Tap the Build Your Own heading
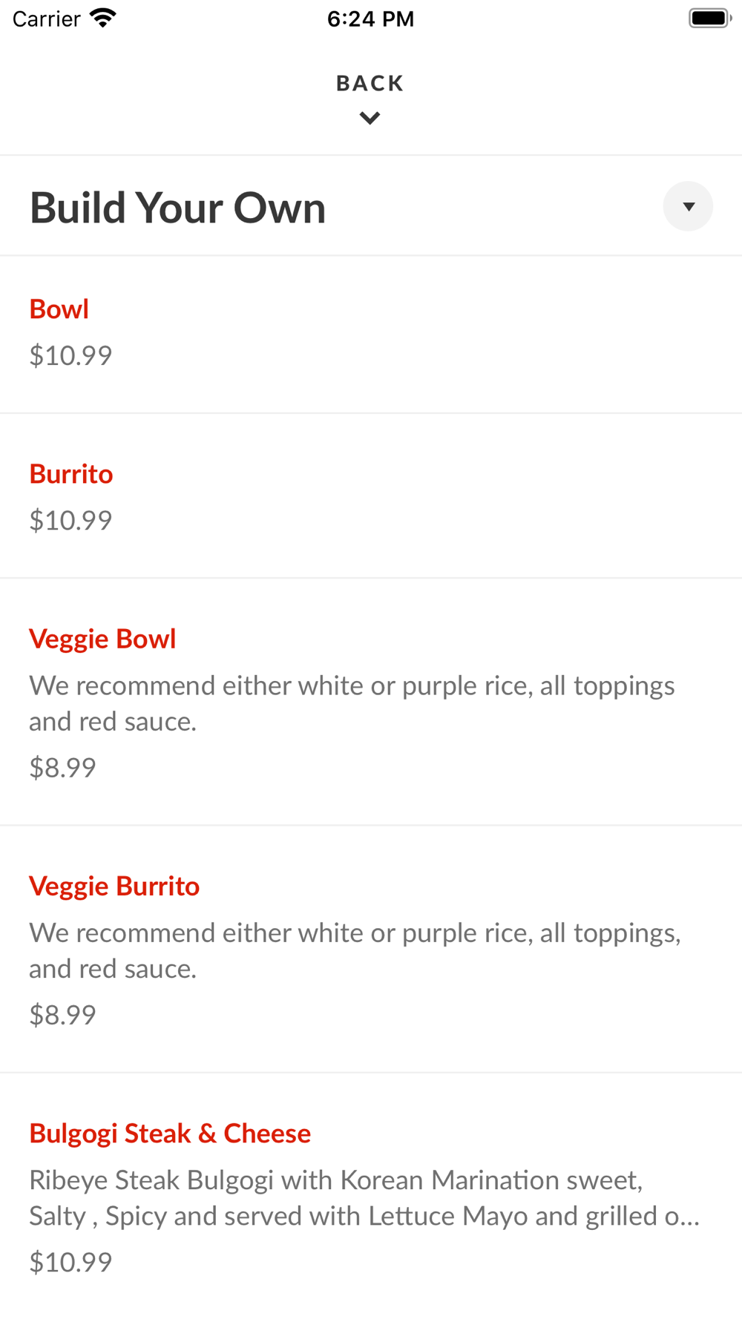Viewport: 742px width, 1319px height. (x=178, y=208)
